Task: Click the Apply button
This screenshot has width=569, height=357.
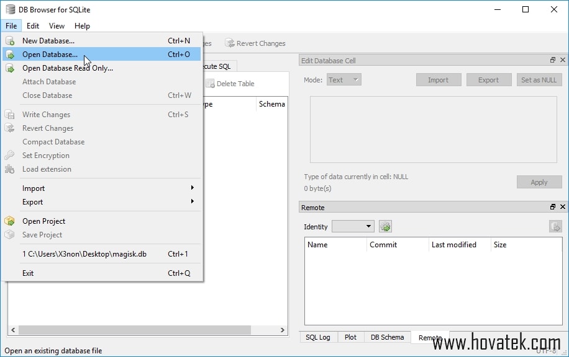Action: pyautogui.click(x=539, y=182)
